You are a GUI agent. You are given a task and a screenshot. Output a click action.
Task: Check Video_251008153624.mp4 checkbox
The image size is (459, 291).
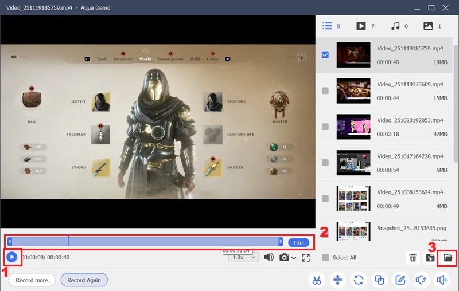coord(325,198)
